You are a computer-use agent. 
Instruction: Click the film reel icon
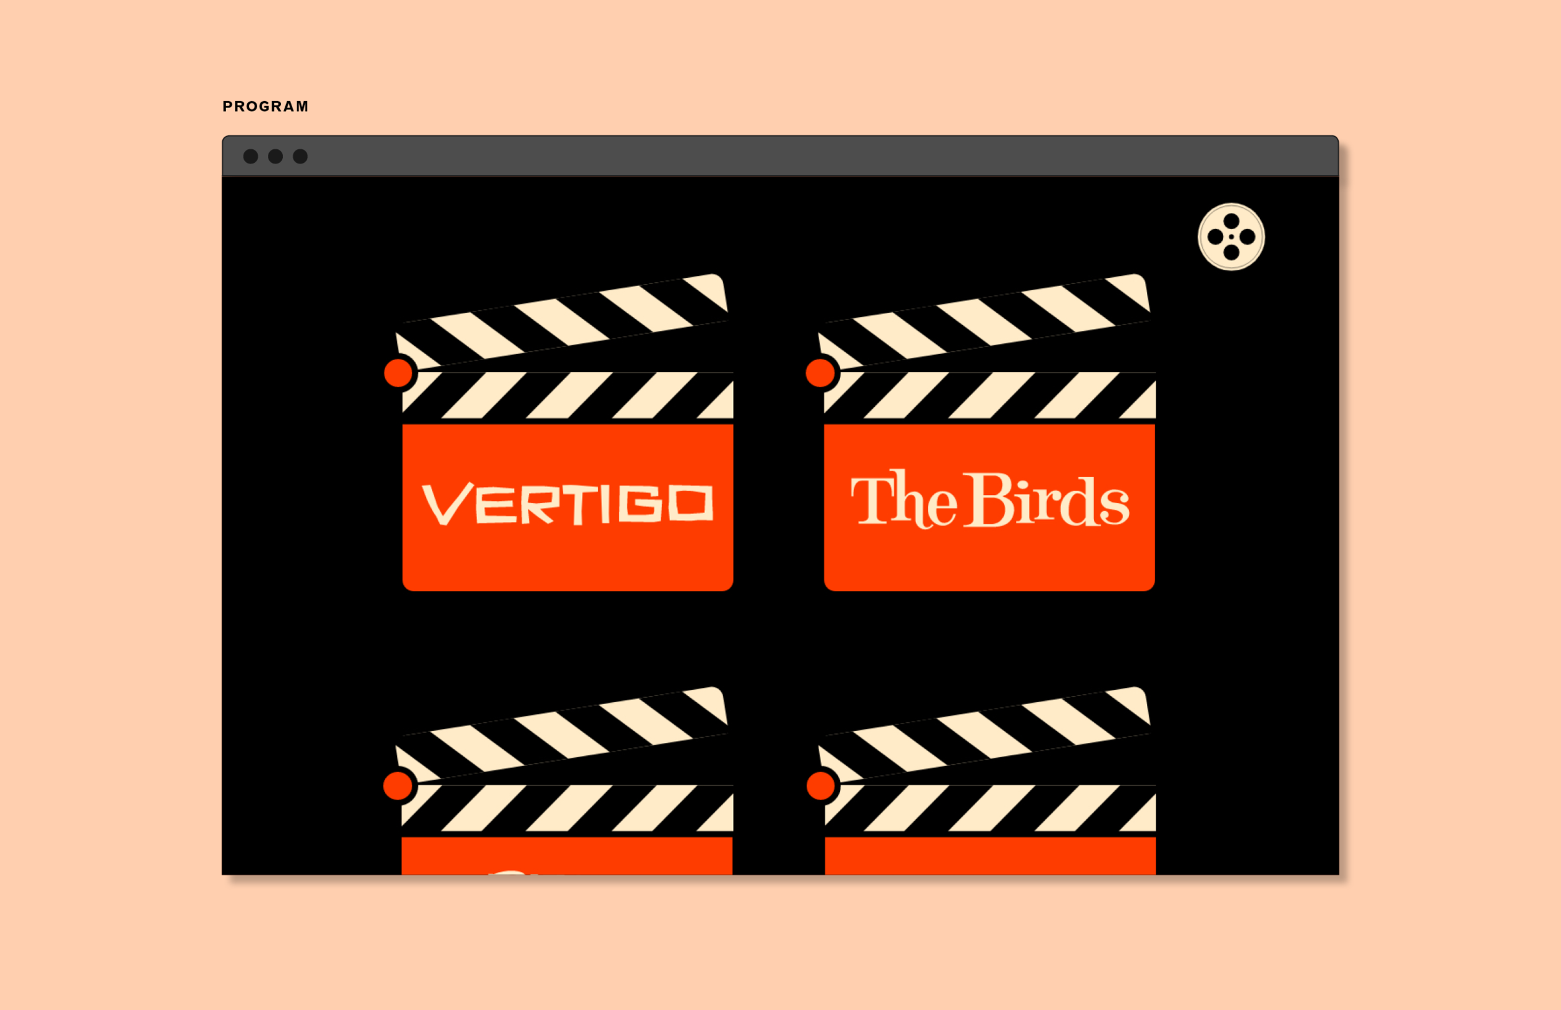[1231, 237]
